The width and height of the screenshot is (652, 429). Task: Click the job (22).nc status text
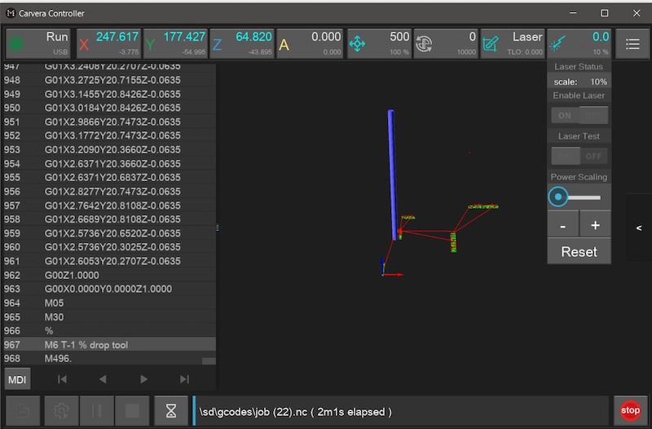(x=295, y=412)
